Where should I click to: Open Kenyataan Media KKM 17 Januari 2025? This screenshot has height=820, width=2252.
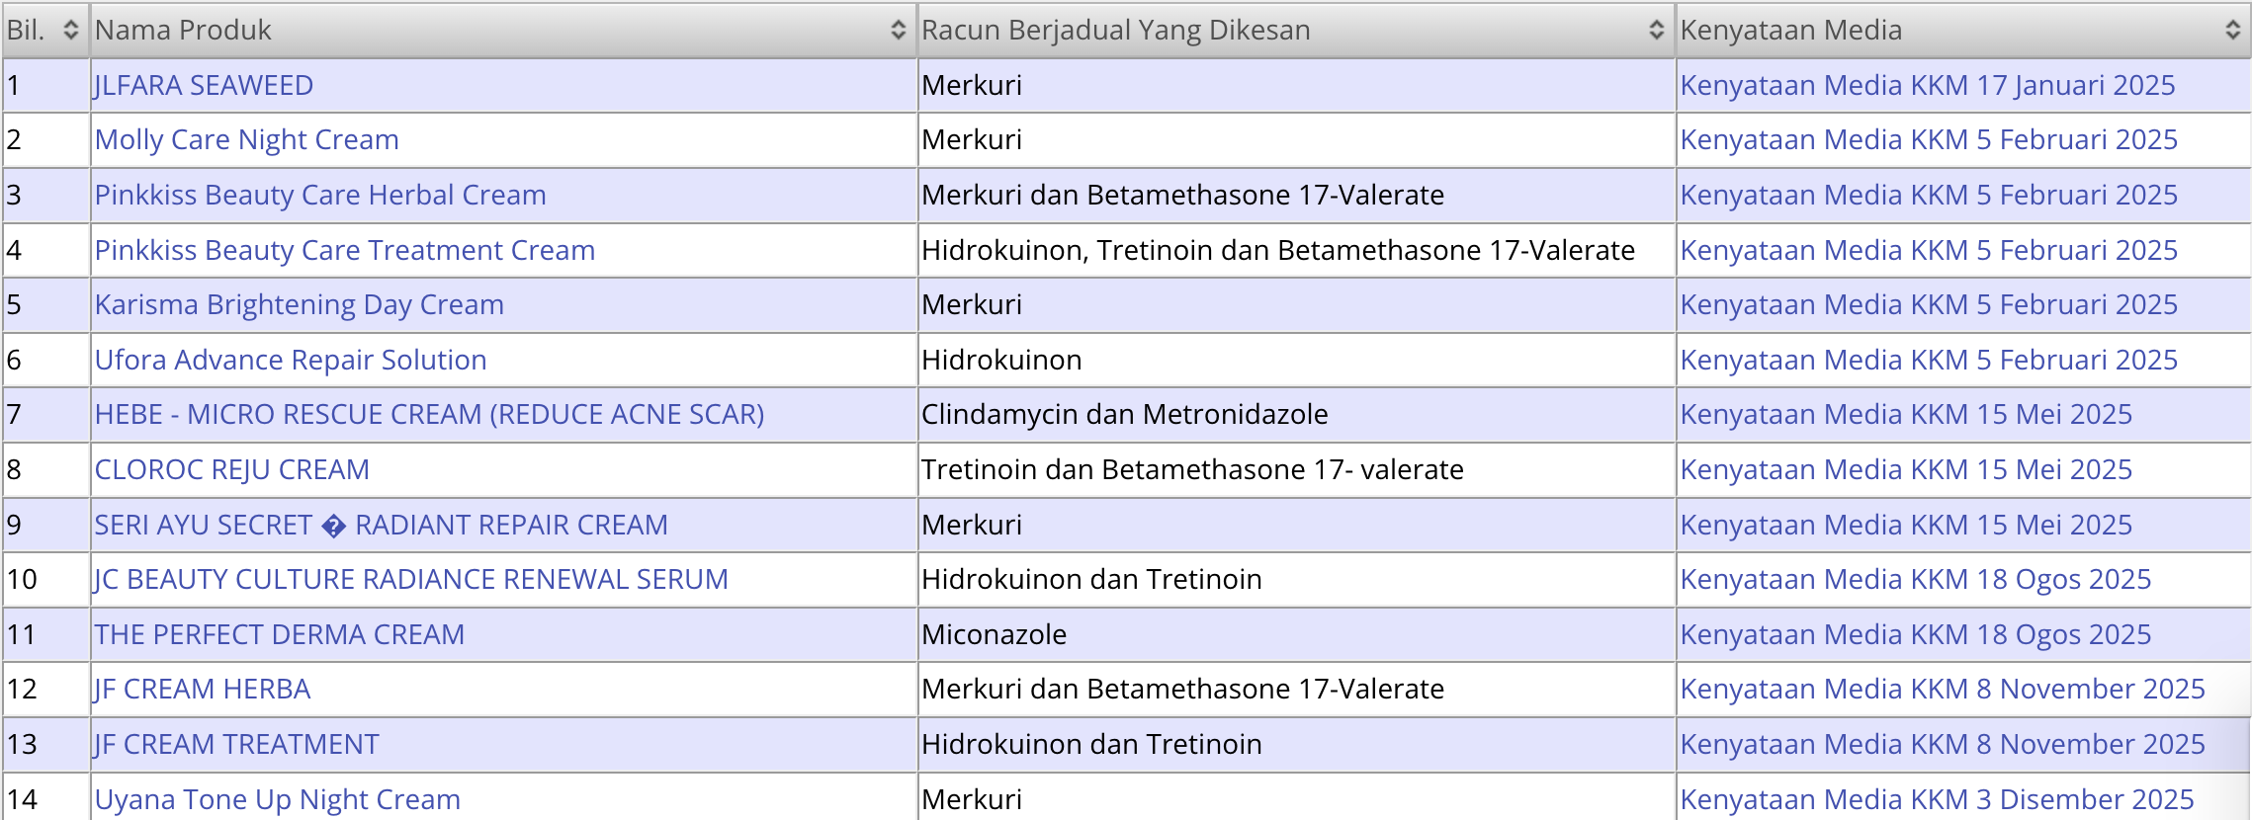(1928, 86)
